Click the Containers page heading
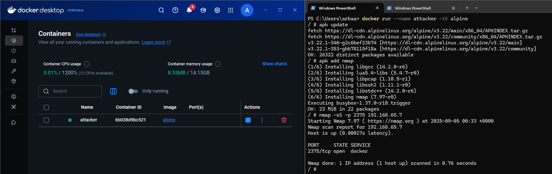 tap(55, 34)
